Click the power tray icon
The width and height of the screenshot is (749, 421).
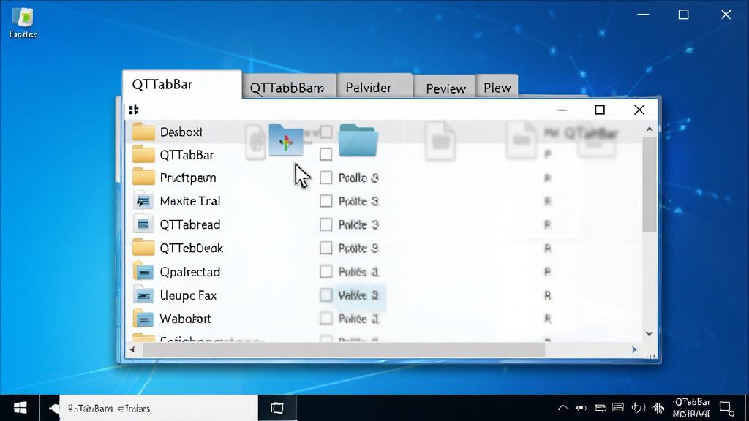click(x=638, y=408)
